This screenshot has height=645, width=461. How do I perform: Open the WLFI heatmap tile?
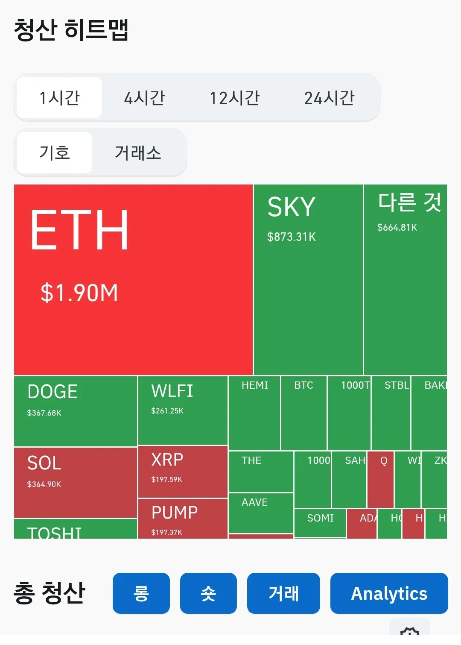pyautogui.click(x=183, y=410)
